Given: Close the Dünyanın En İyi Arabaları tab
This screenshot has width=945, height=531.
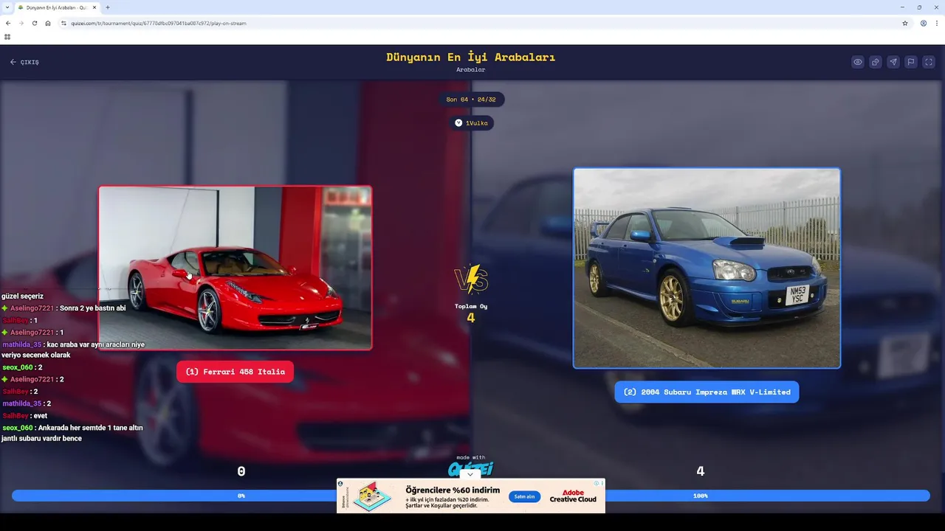Looking at the screenshot, I should 94,7.
